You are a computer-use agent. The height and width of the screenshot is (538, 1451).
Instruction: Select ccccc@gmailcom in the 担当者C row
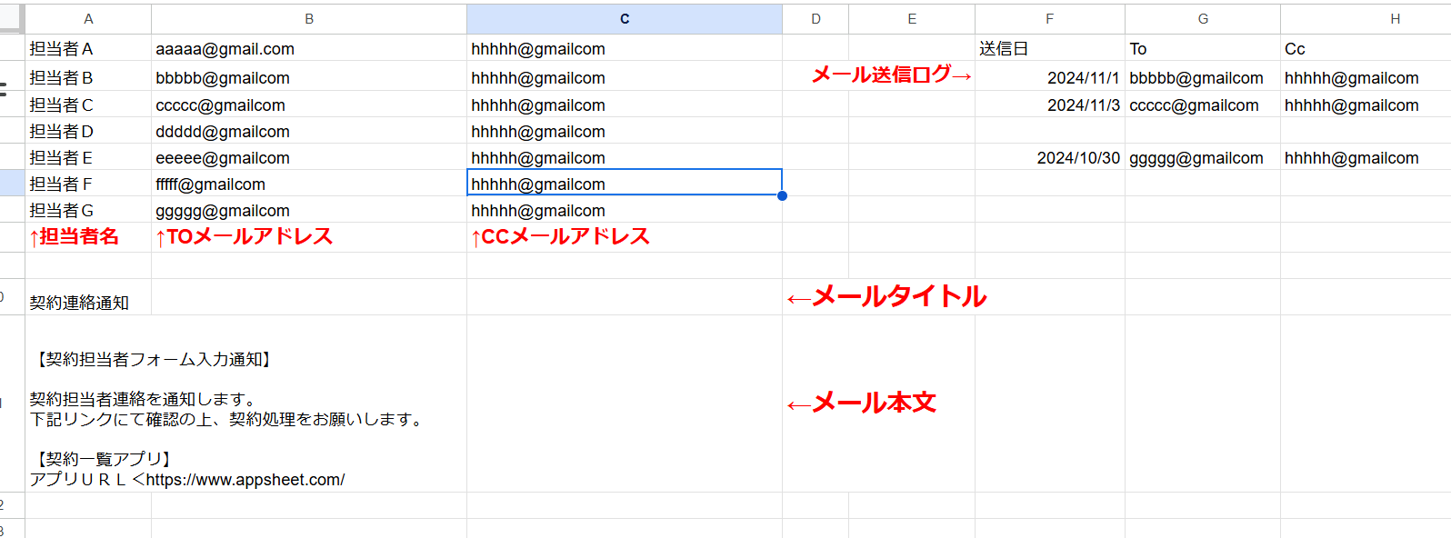pos(309,105)
